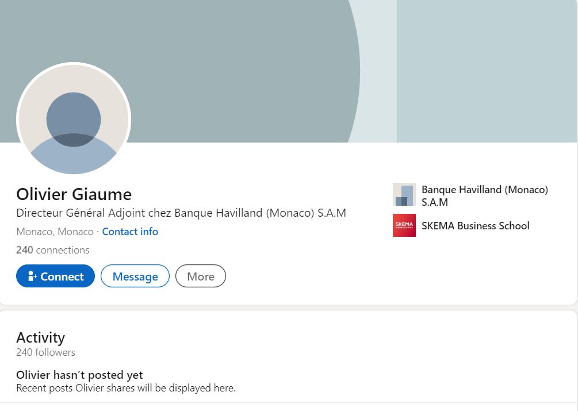This screenshot has width=578, height=411.
Task: View the 240 connections list
Action: click(53, 250)
